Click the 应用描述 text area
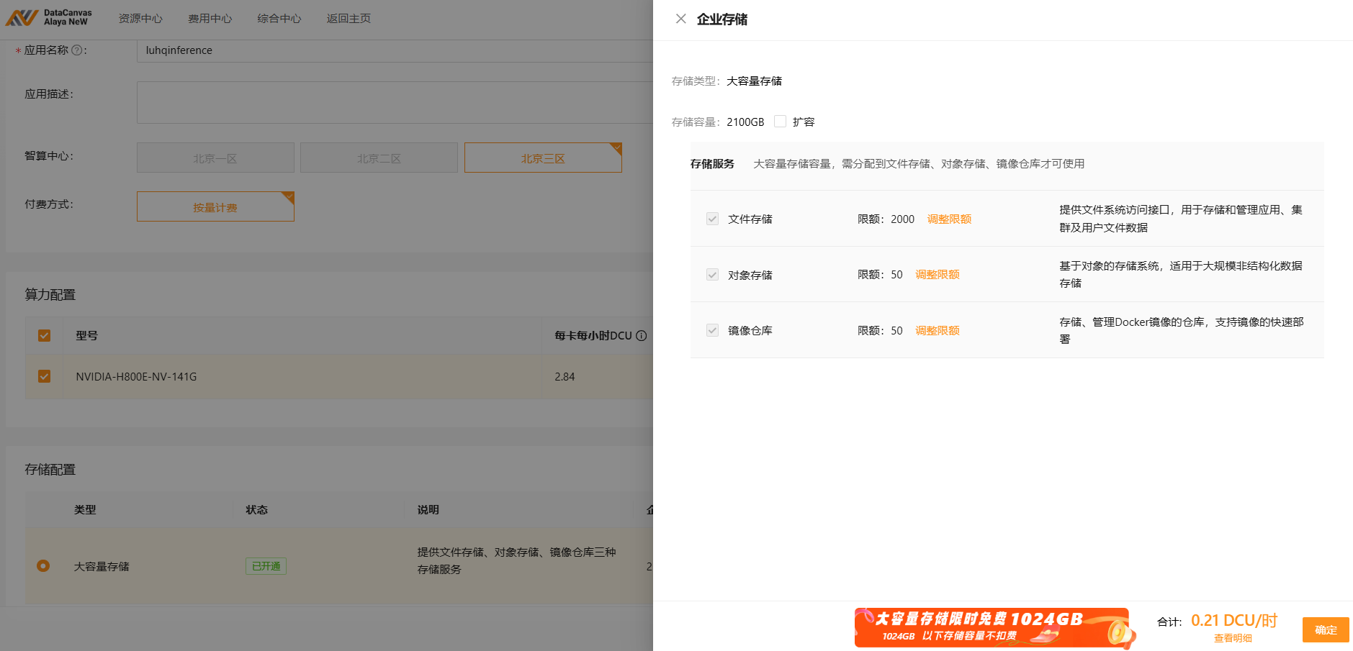This screenshot has width=1353, height=651. click(x=395, y=102)
